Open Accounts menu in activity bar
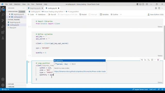The width and height of the screenshot is (165, 93). [3, 79]
